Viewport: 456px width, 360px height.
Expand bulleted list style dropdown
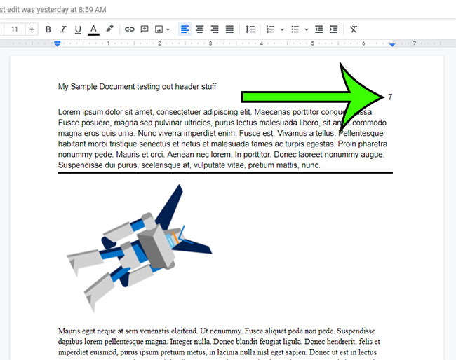coord(307,29)
